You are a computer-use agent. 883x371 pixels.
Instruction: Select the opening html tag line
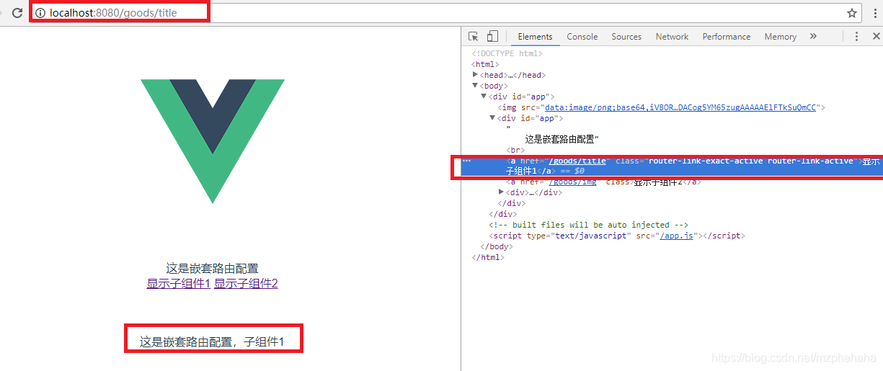tap(485, 64)
